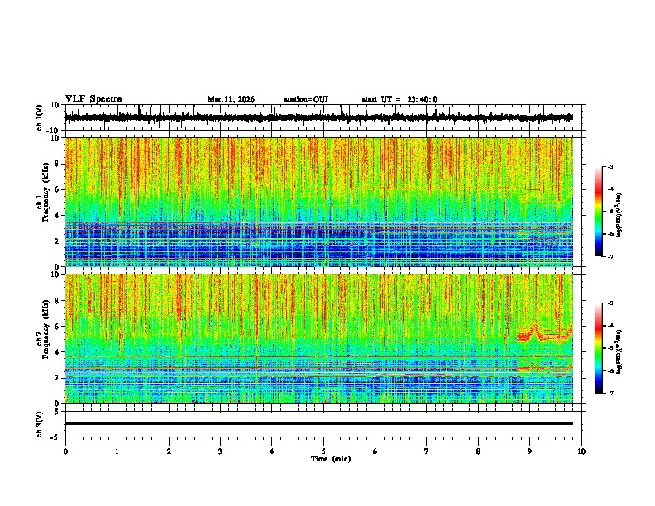Image resolution: width=655 pixels, height=506 pixels.
Task: Click the time axis tick label "8"
Action: [478, 451]
